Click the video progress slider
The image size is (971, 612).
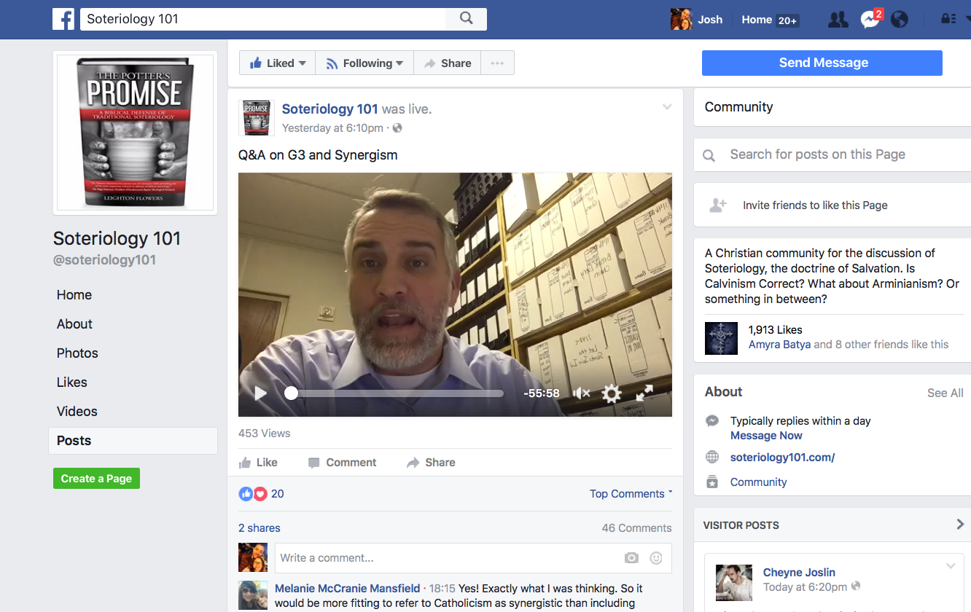point(397,393)
